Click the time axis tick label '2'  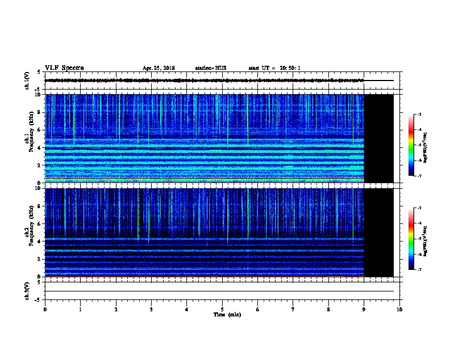pos(116,309)
